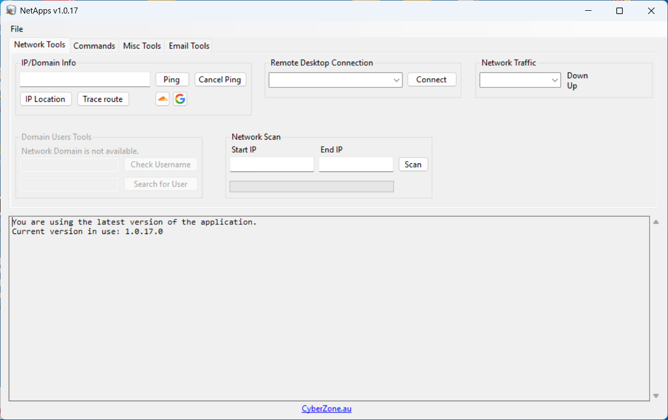Open the File menu
668x420 pixels.
pyautogui.click(x=17, y=29)
